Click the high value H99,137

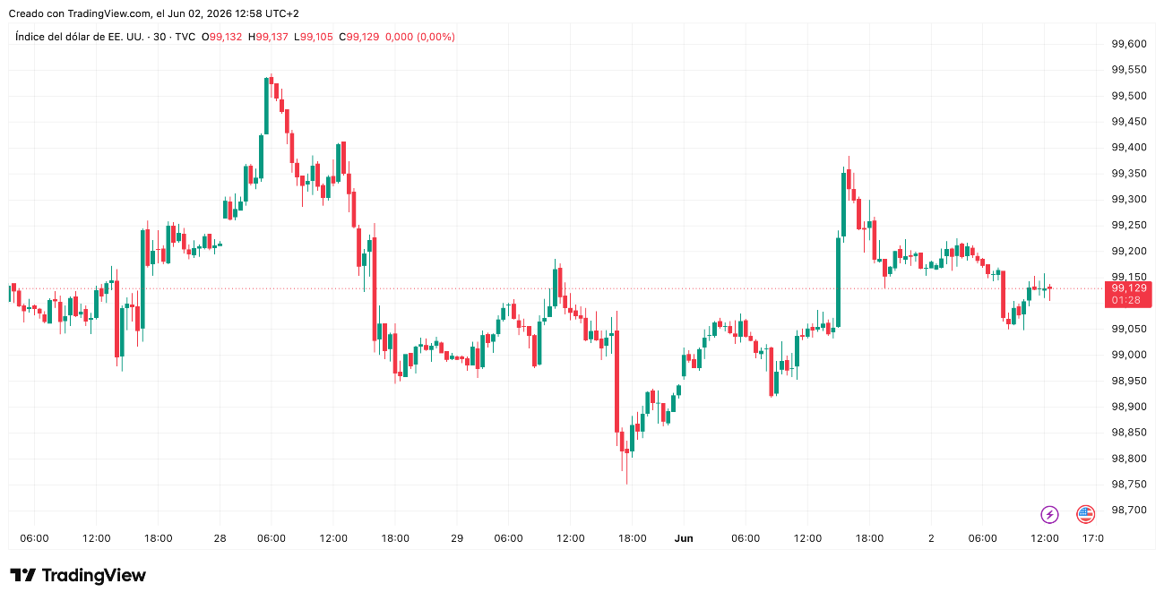point(268,37)
